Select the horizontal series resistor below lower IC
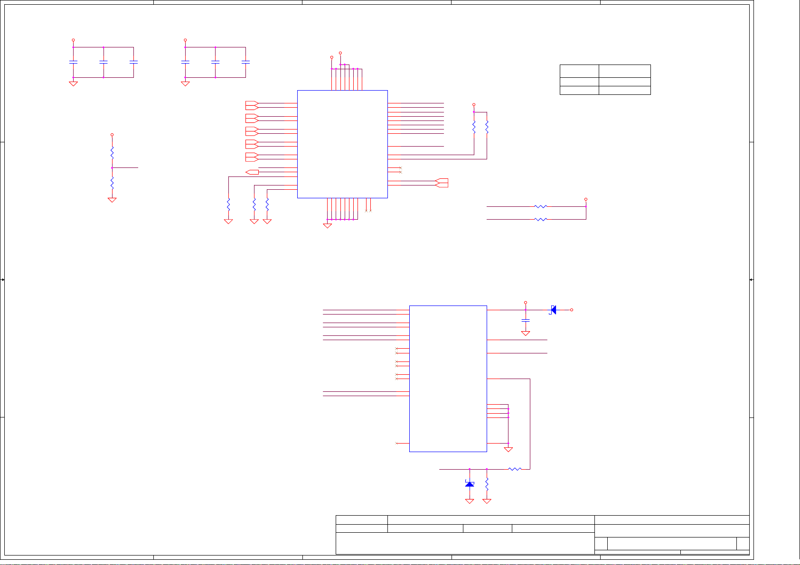800x565 pixels. click(515, 469)
